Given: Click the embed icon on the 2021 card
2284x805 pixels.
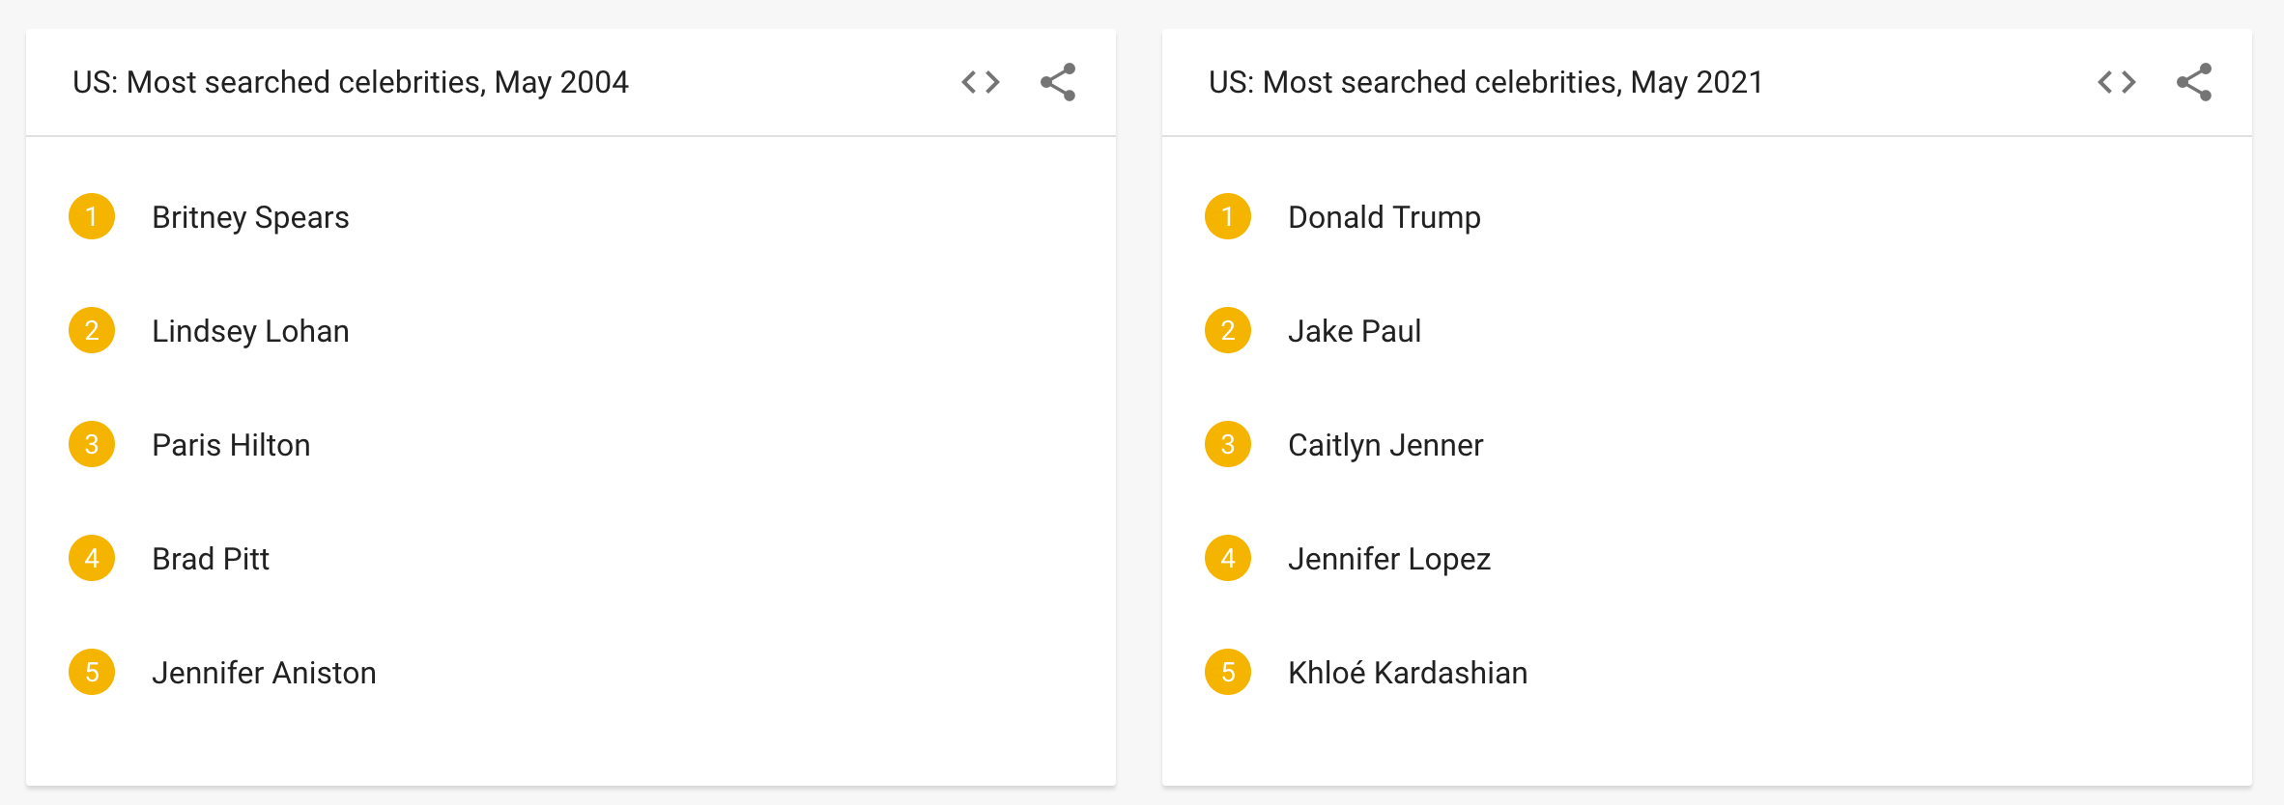Looking at the screenshot, I should 2116,82.
